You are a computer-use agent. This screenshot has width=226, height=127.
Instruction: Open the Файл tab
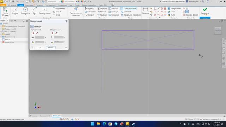pos(3,5)
